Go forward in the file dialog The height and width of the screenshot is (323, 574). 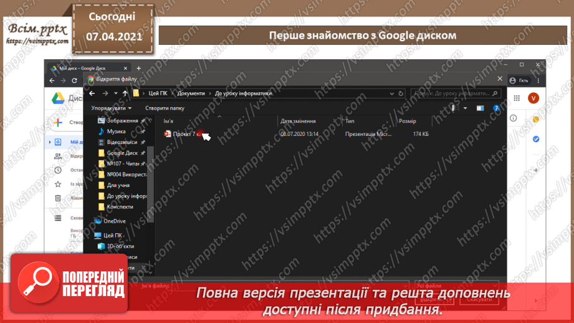pyautogui.click(x=105, y=94)
